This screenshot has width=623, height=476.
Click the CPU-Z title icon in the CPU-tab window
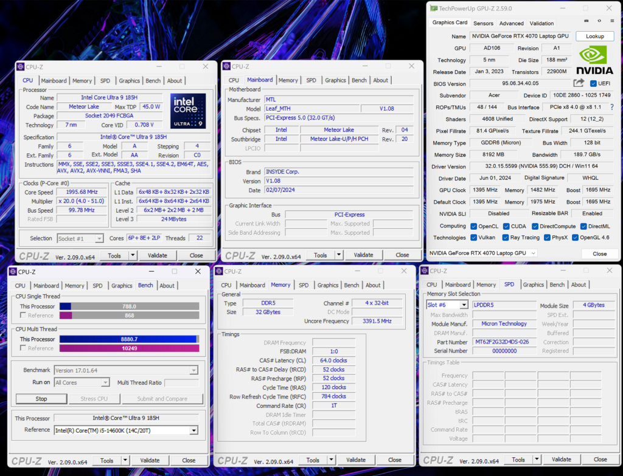[x=21, y=67]
